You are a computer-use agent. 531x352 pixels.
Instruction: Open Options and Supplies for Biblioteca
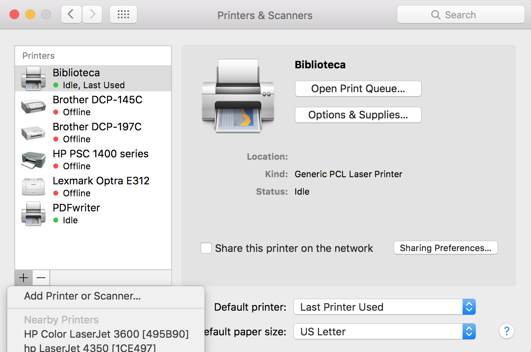357,115
